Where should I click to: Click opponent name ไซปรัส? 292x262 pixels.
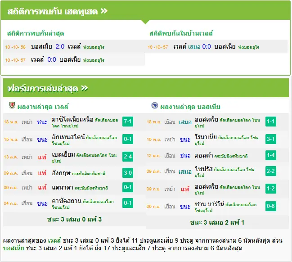coord(203,169)
